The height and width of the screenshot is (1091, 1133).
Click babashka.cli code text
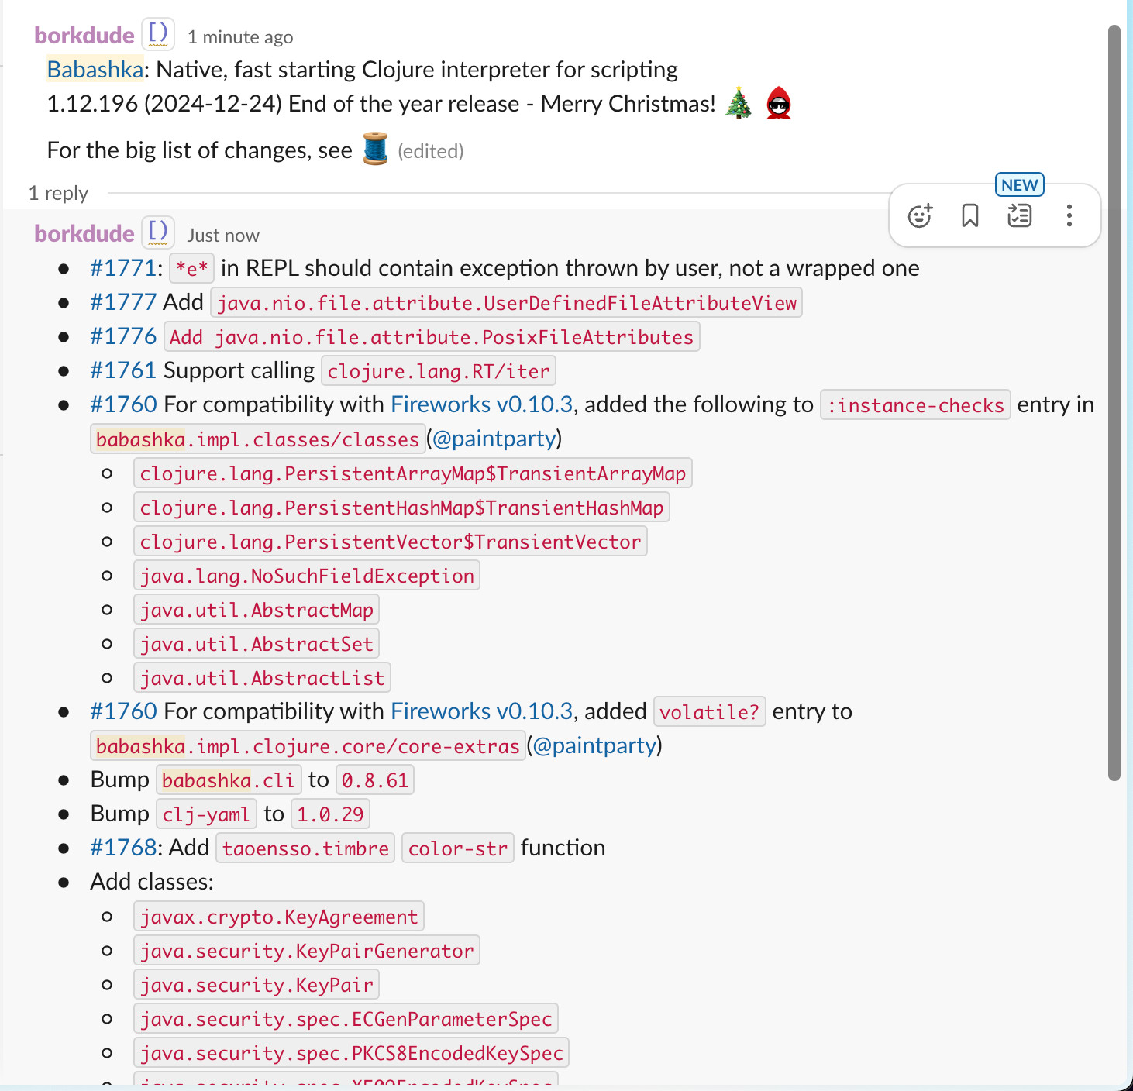click(229, 780)
